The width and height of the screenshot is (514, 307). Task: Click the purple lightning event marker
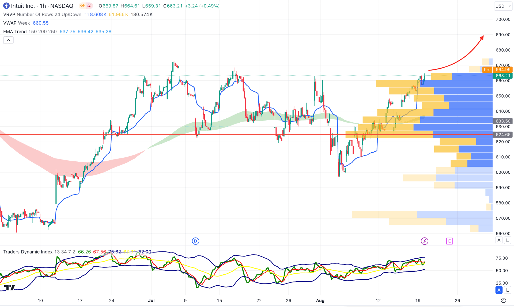pos(424,241)
